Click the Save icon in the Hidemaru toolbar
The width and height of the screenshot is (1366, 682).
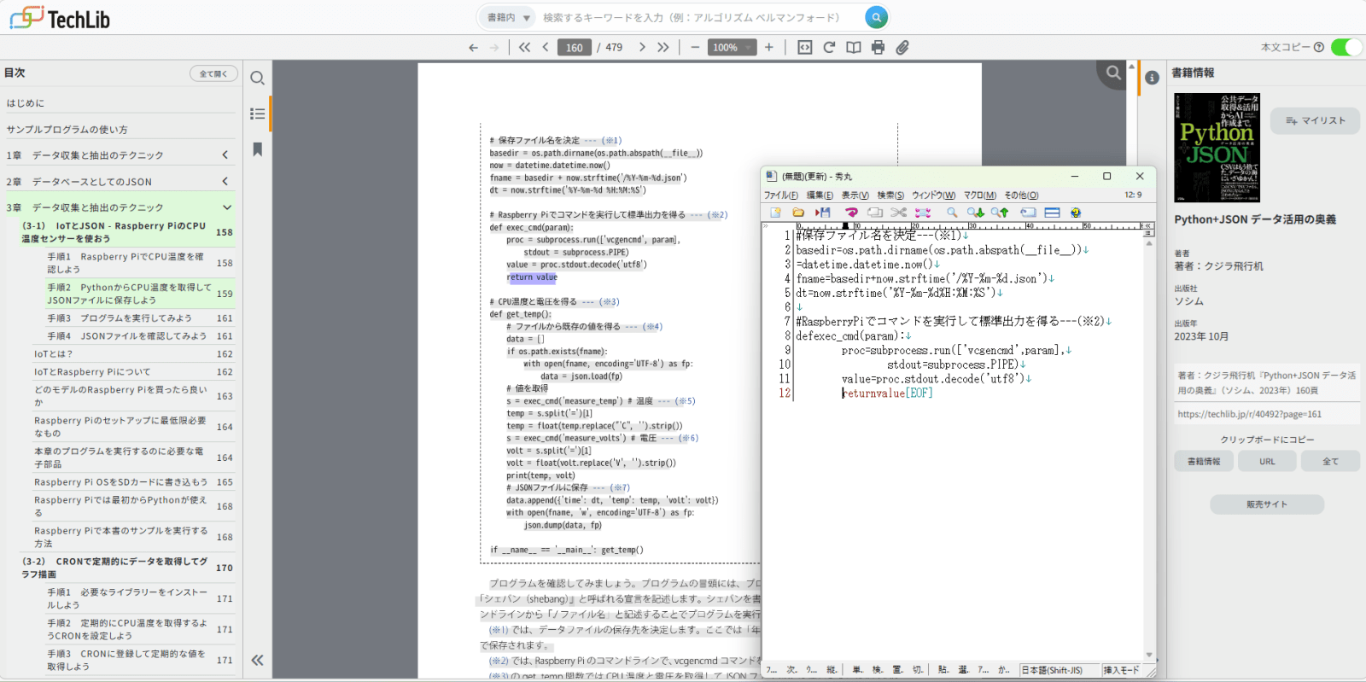[x=823, y=213]
